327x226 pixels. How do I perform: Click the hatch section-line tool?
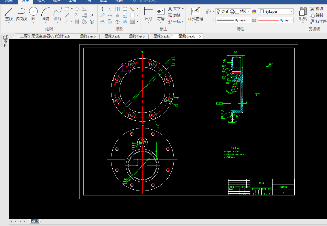pos(77,22)
